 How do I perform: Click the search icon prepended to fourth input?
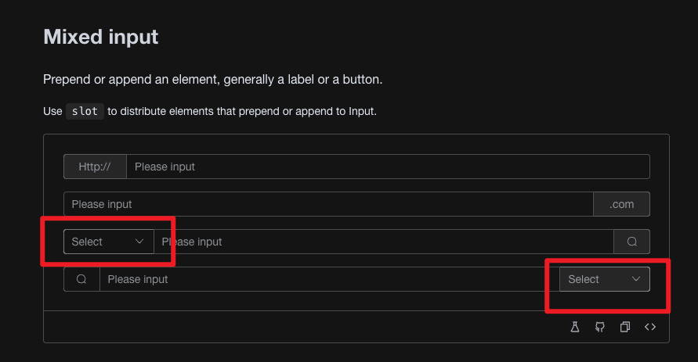pyautogui.click(x=81, y=279)
